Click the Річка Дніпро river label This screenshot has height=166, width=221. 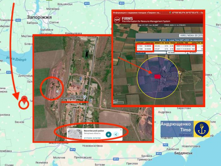coord(16,59)
